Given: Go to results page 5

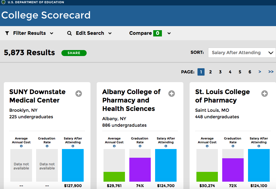Looking at the screenshot, I should (x=240, y=72).
